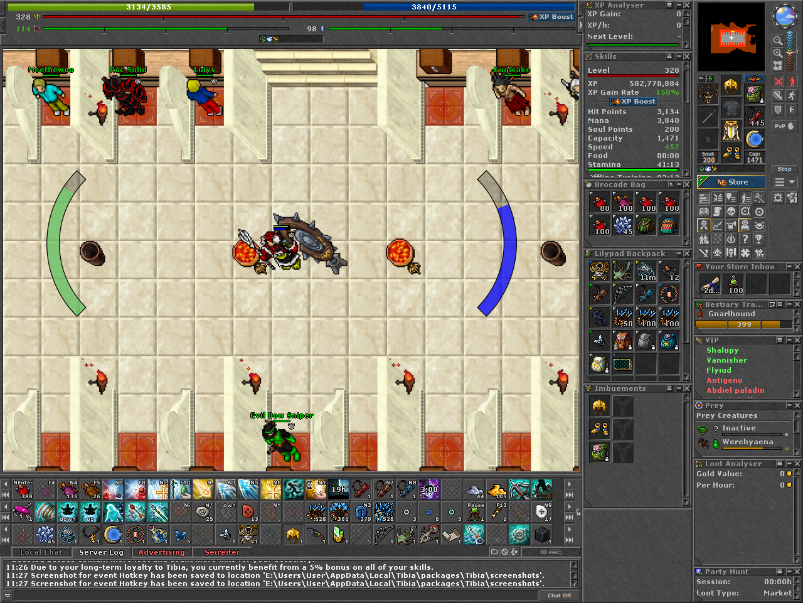The image size is (803, 603).
Task: Click the 19h hourglass action bar slot
Action: 339,489
